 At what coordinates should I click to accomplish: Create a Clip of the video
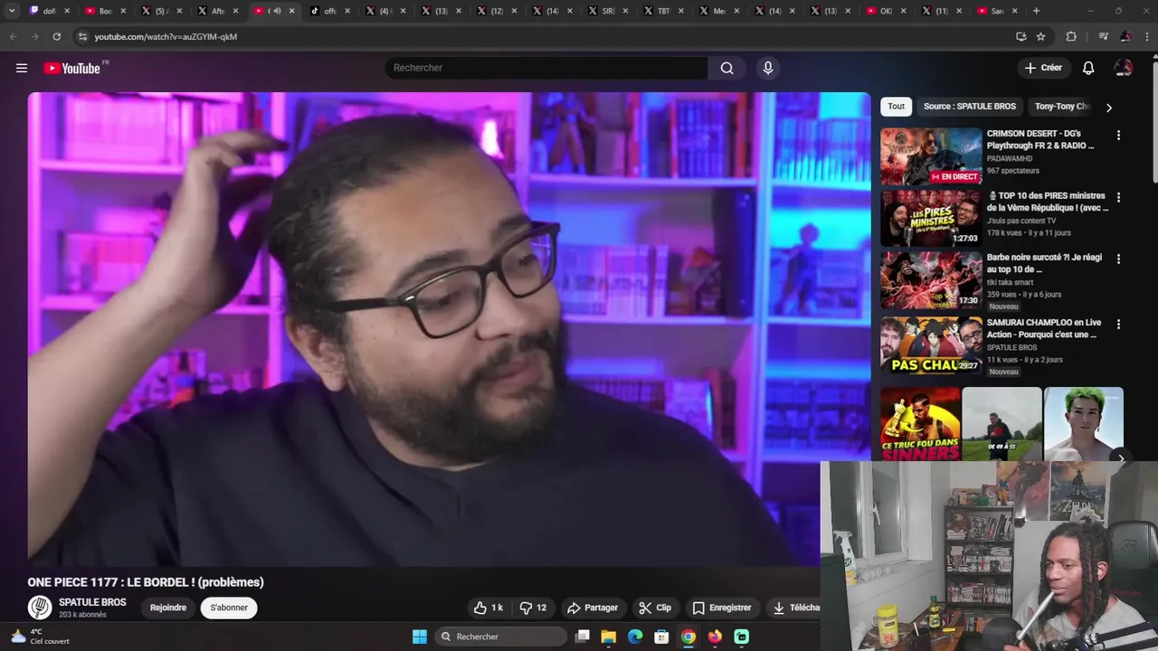pos(654,608)
